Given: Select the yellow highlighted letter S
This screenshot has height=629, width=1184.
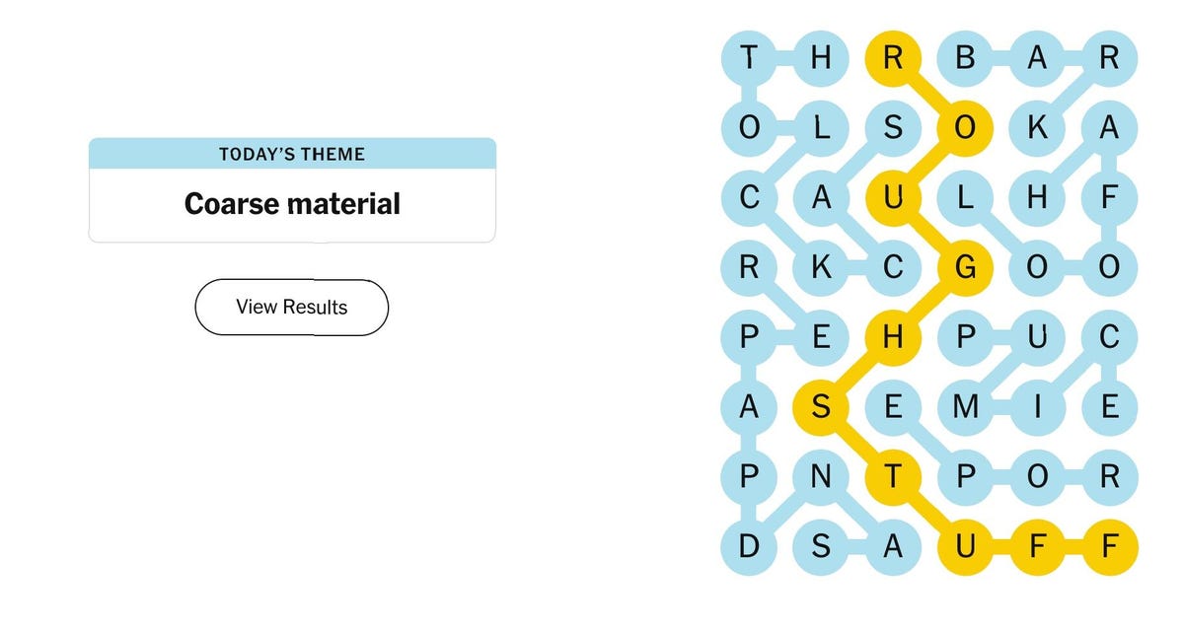Looking at the screenshot, I should [822, 406].
